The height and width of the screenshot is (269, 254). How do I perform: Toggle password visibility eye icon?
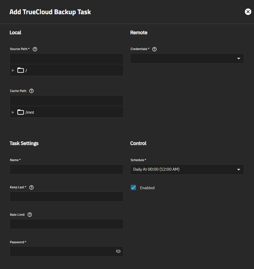[118, 251]
